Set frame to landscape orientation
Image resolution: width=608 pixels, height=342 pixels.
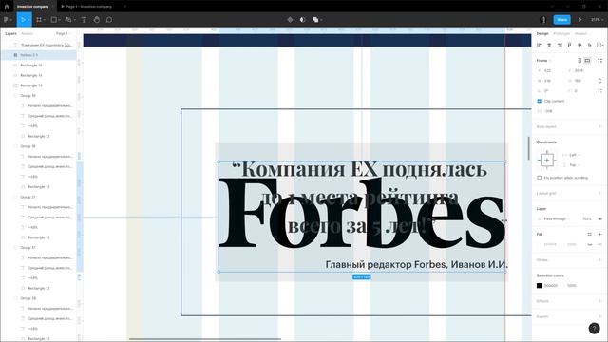587,61
